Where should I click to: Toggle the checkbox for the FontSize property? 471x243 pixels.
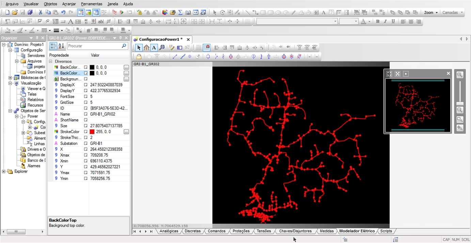86,96
